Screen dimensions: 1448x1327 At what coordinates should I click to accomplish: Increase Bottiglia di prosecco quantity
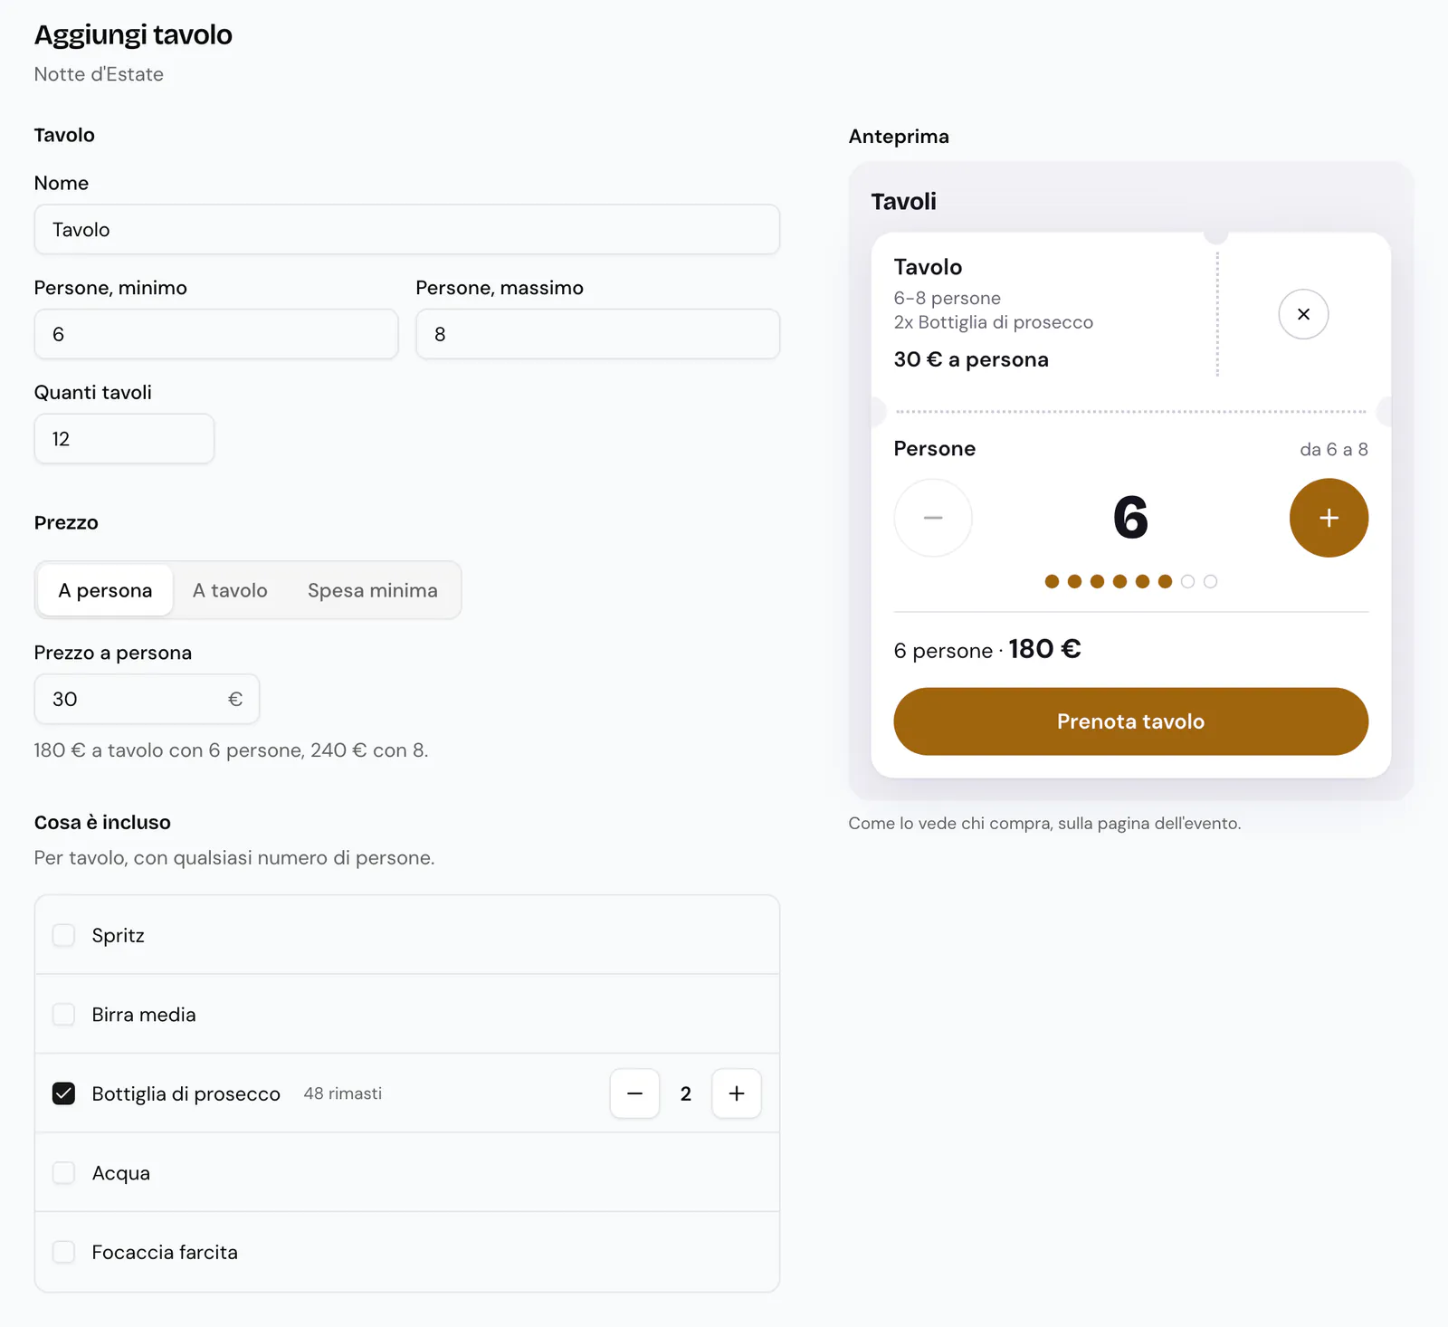click(x=737, y=1093)
